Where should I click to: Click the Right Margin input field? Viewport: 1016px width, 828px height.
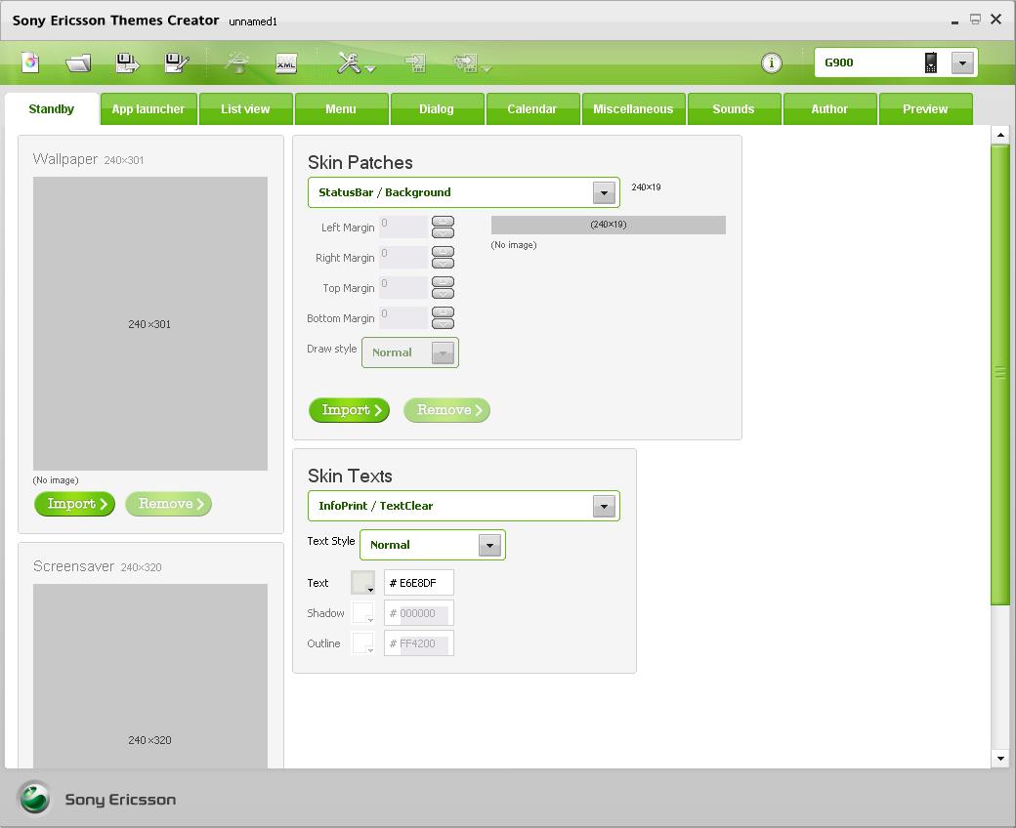pos(403,258)
